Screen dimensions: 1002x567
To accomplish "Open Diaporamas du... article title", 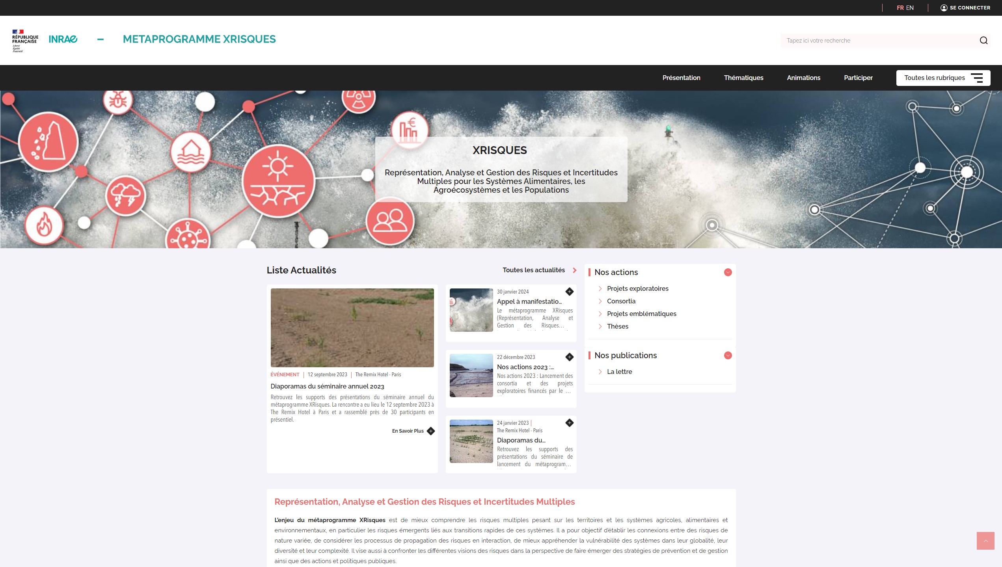I will click(x=521, y=441).
